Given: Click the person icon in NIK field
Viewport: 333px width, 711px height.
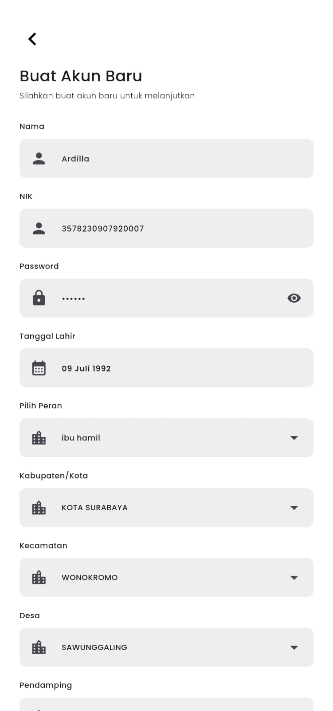Looking at the screenshot, I should (x=39, y=228).
